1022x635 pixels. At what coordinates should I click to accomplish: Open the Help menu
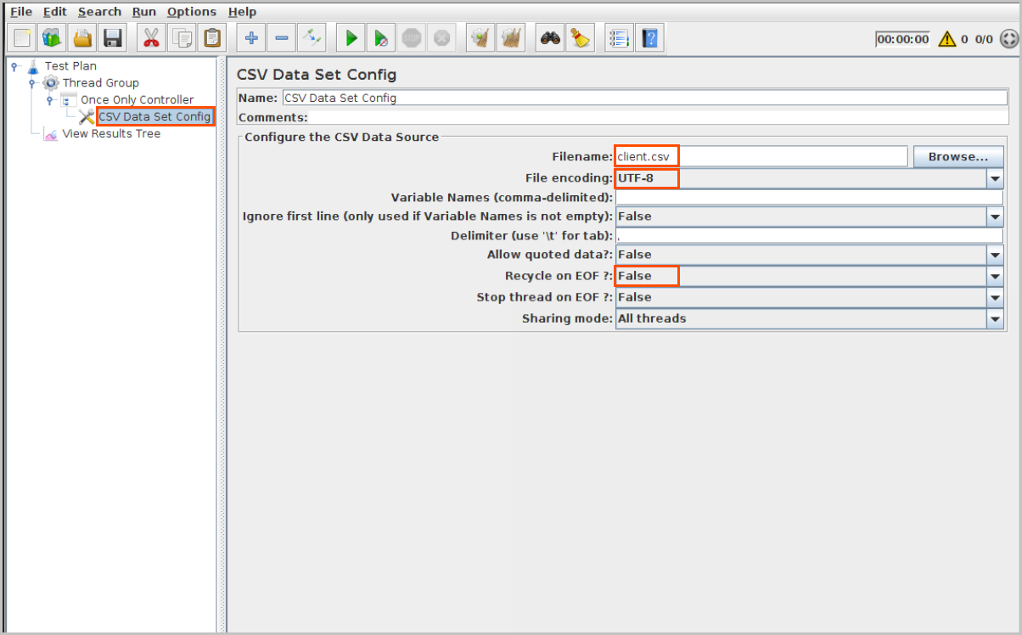click(242, 12)
